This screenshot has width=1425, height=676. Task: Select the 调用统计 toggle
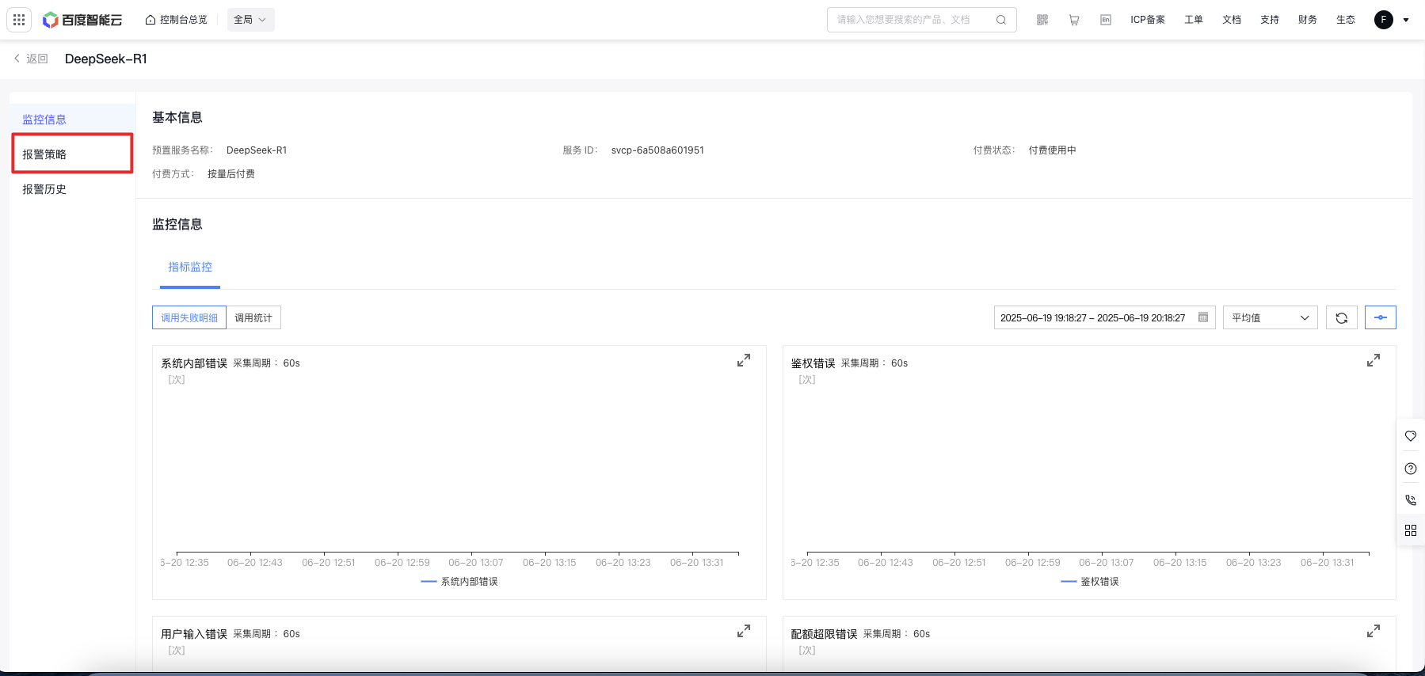click(x=253, y=317)
